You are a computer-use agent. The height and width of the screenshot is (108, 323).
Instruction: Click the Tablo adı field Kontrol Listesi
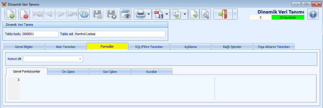120,34
